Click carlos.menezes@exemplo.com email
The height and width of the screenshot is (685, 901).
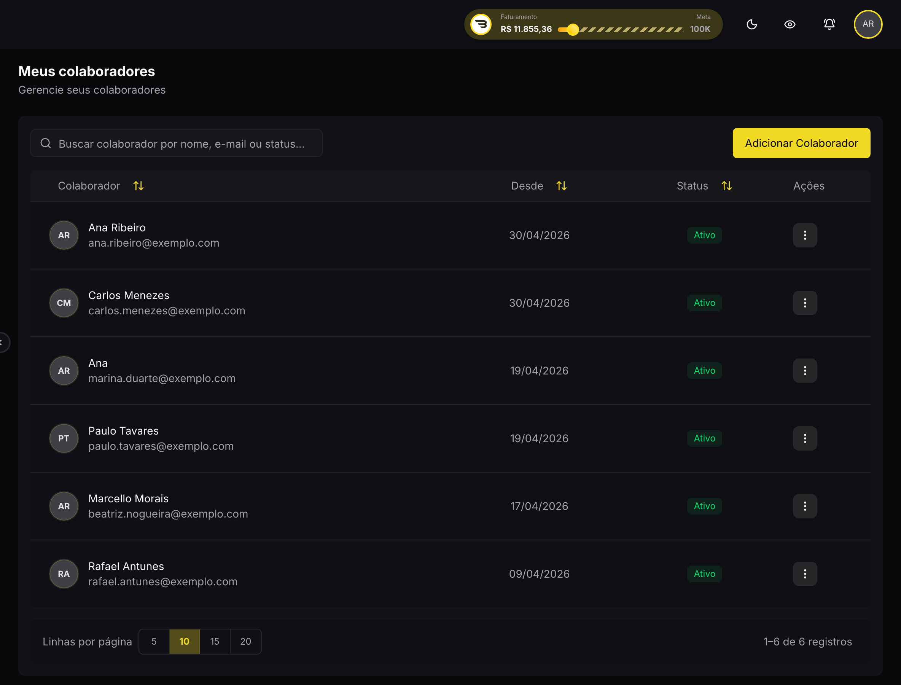(x=167, y=311)
